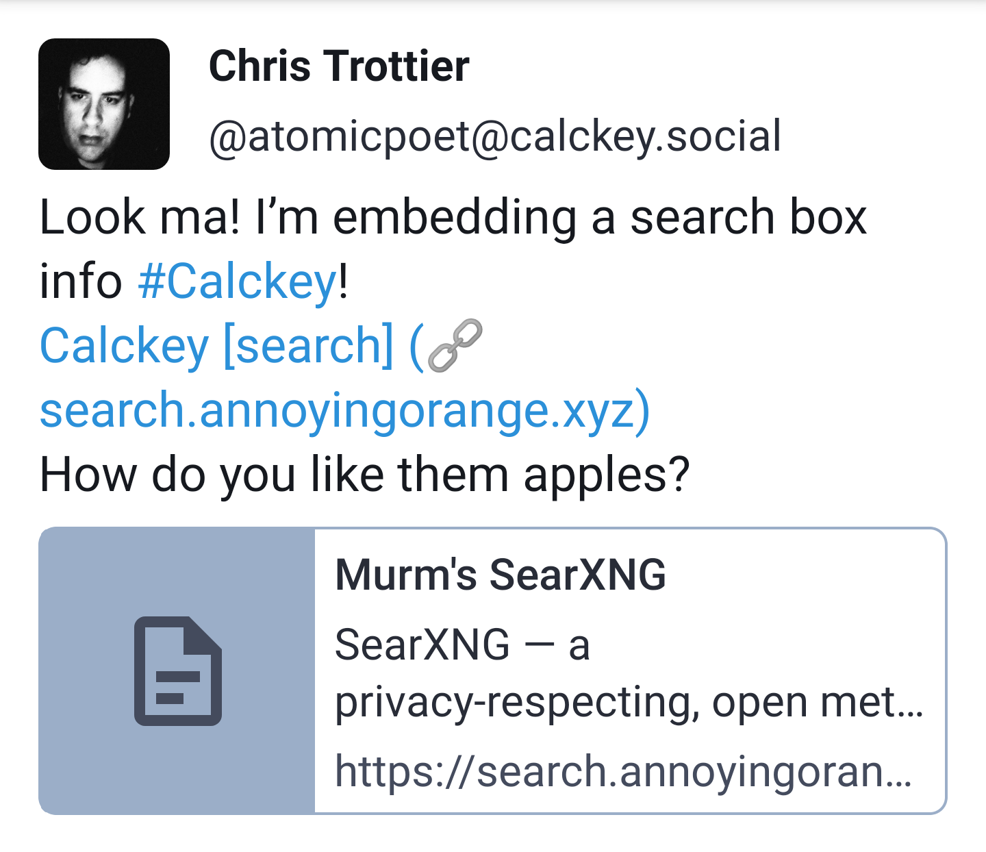
Task: Click the @atomicpoet@calckey.social handle
Action: point(494,136)
